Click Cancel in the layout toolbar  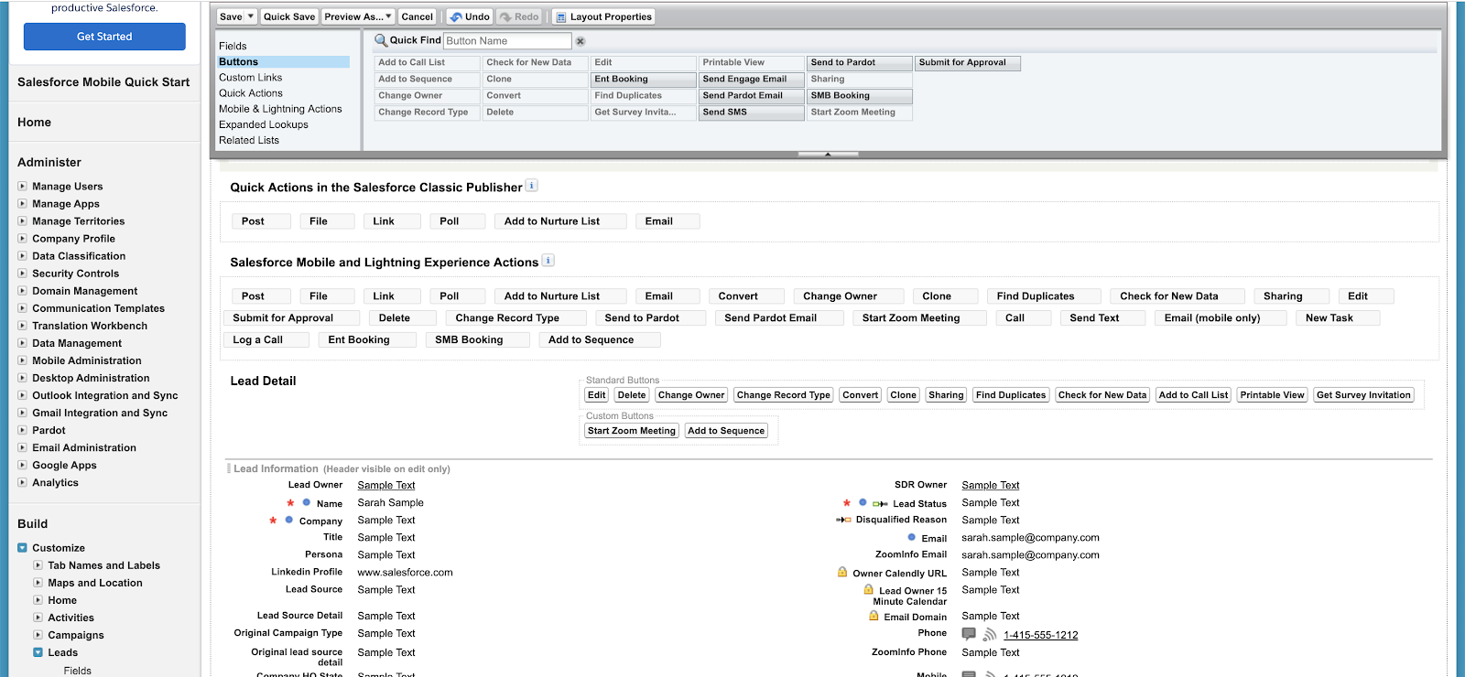(417, 16)
